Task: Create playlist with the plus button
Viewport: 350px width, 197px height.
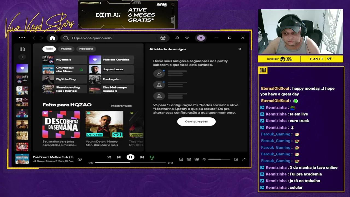Action: (x=22, y=57)
